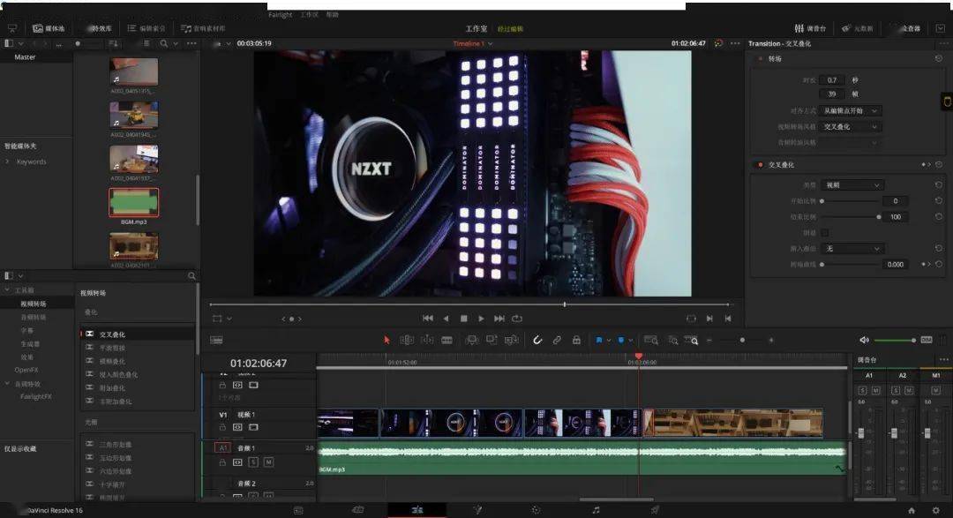
Task: Stop viewer playback
Action: [464, 318]
